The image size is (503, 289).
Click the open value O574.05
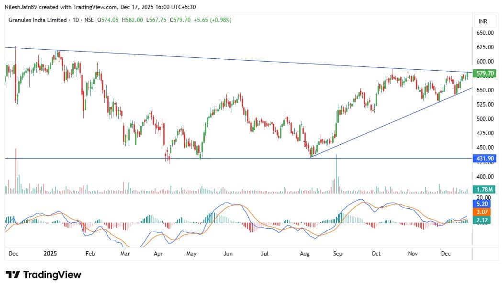(x=108, y=20)
